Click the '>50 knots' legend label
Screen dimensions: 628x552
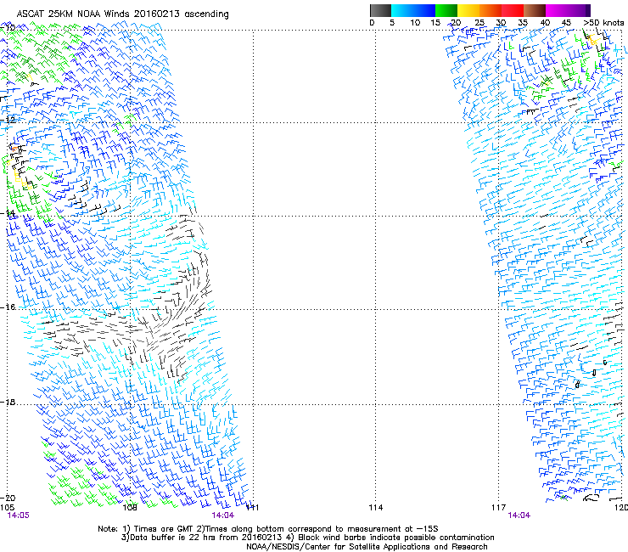(x=603, y=22)
